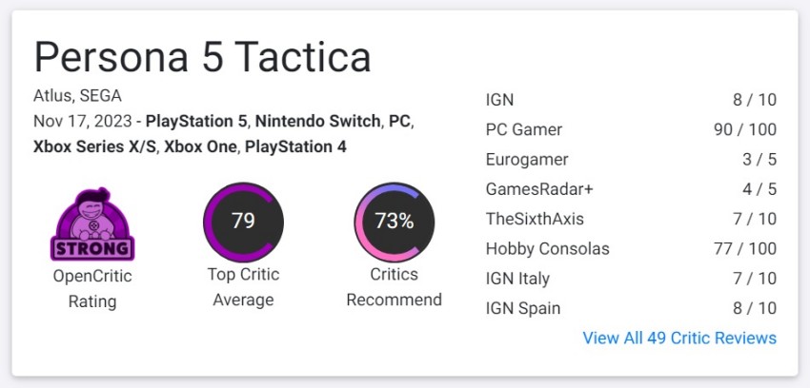Open the Persona 5 Tactica title
This screenshot has width=810, height=388.
202,57
